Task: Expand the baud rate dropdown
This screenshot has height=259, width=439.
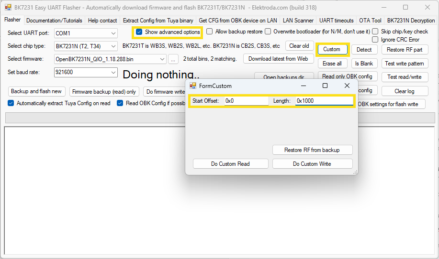Action: (x=113, y=72)
